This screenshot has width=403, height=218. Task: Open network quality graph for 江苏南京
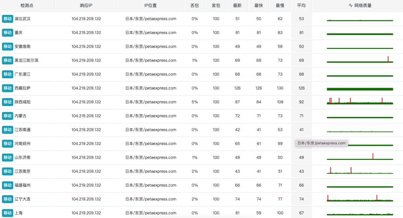click(x=360, y=170)
